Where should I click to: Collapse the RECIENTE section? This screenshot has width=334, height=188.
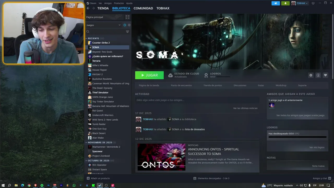[86, 38]
